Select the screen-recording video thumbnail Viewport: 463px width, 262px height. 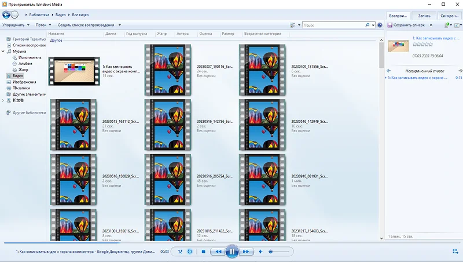click(x=74, y=71)
